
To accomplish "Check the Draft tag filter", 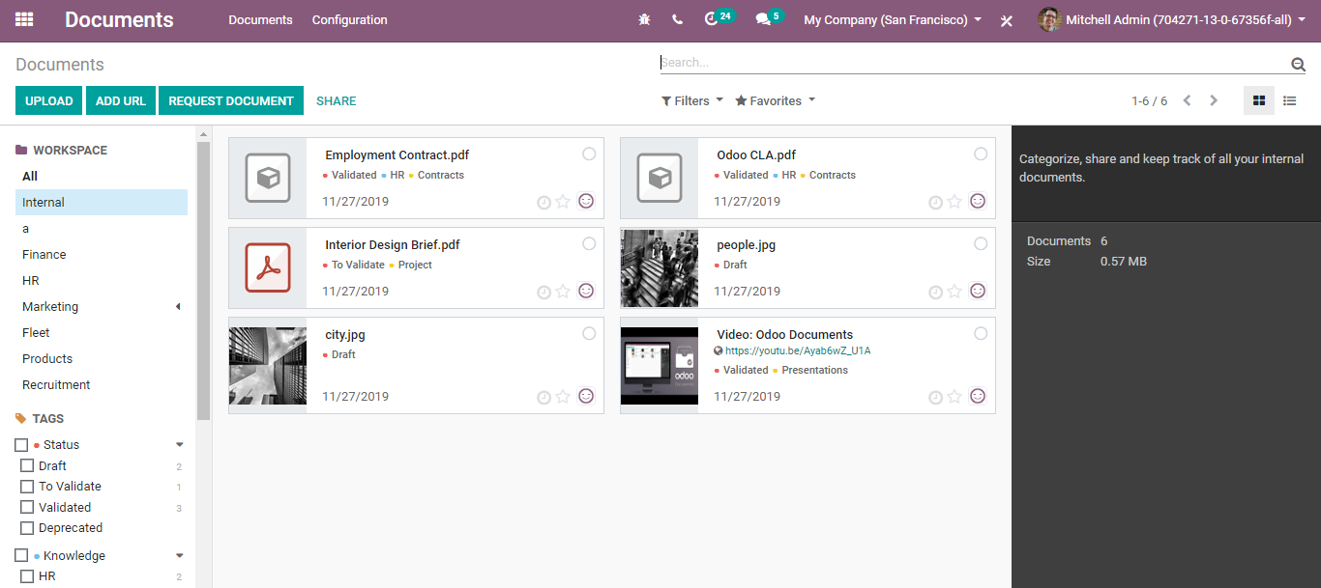I will [27, 466].
